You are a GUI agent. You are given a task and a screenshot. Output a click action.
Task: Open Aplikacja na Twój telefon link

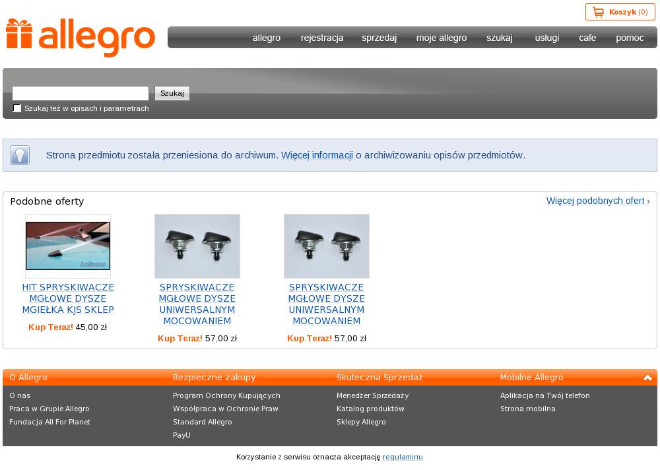coord(545,395)
